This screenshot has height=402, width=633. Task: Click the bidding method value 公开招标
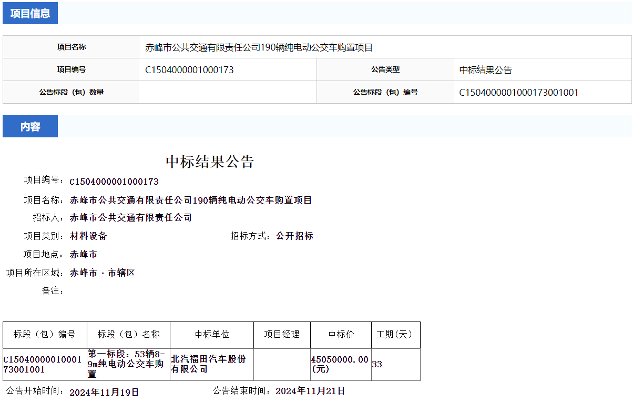point(294,236)
